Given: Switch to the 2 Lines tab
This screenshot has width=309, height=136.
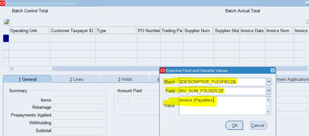Looking at the screenshot, I should (x=77, y=79).
